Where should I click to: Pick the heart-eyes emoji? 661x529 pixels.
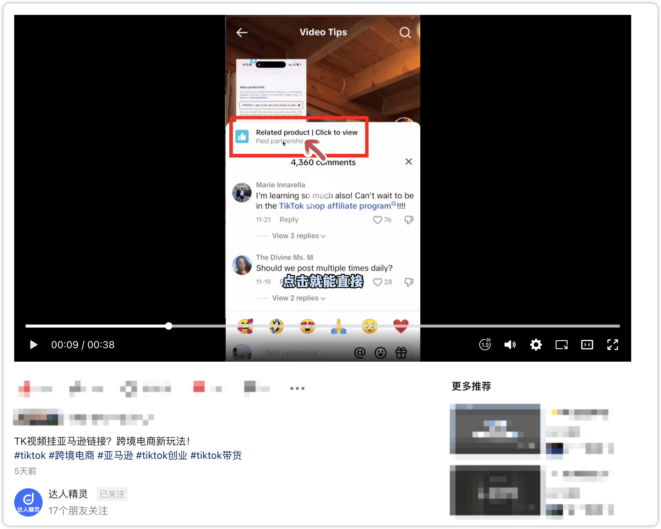point(307,326)
